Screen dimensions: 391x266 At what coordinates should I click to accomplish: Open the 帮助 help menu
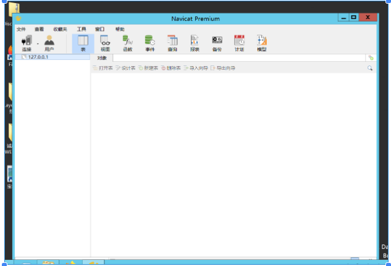coord(120,30)
